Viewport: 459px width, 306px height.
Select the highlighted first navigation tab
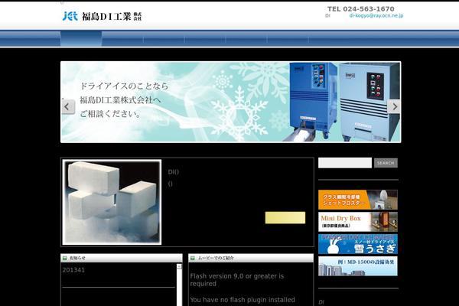click(81, 39)
